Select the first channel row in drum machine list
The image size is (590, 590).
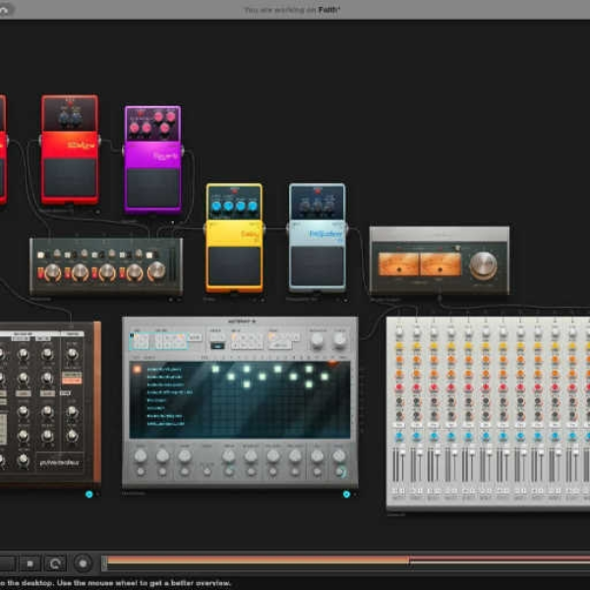click(164, 369)
